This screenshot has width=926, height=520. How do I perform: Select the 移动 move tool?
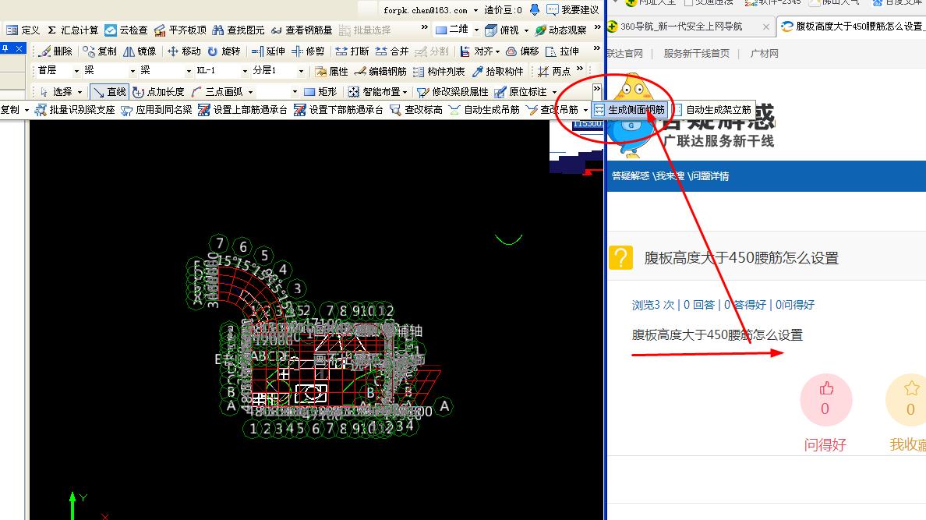[x=184, y=51]
